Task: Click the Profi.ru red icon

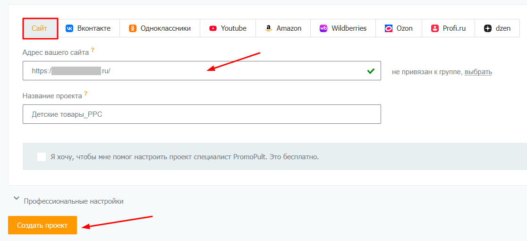Action: click(x=435, y=28)
